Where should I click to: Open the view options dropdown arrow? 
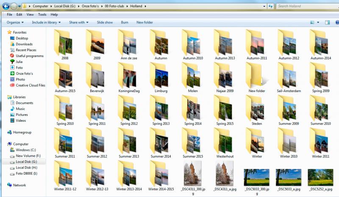tap(318, 22)
